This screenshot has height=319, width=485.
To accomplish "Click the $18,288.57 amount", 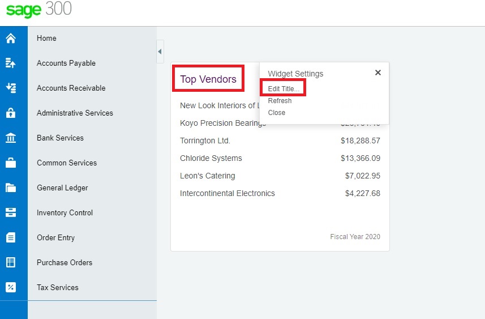I will coord(360,141).
